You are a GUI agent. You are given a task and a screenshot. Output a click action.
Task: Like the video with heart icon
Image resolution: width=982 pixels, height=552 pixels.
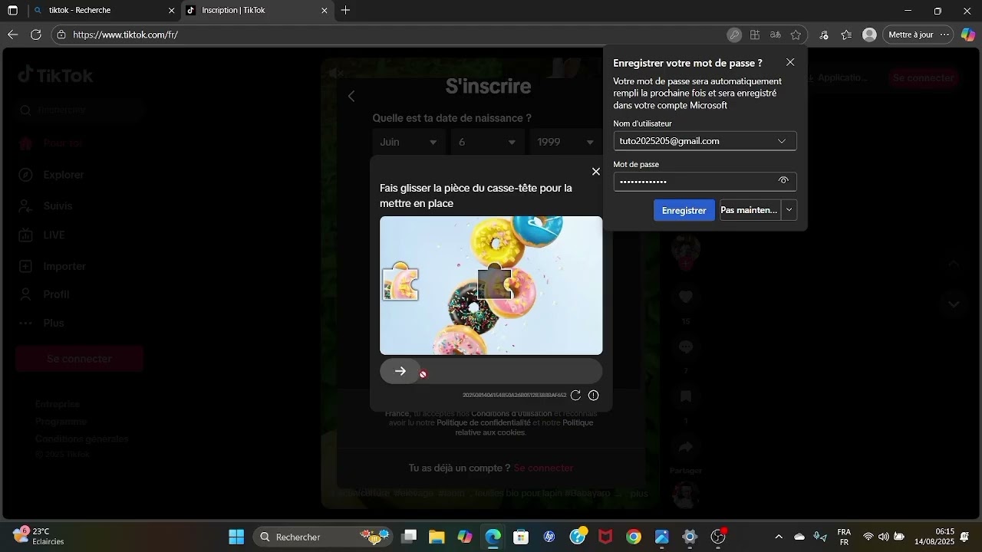[686, 296]
